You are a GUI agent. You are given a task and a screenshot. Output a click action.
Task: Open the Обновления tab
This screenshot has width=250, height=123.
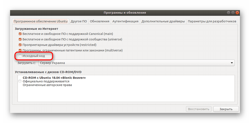tap(99, 21)
